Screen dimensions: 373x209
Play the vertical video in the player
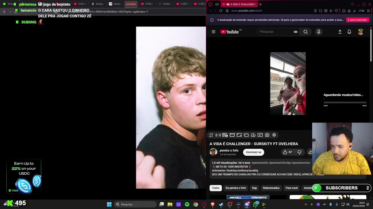(288, 84)
